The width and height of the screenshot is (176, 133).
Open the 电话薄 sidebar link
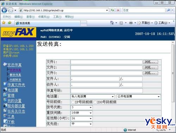point(13,90)
